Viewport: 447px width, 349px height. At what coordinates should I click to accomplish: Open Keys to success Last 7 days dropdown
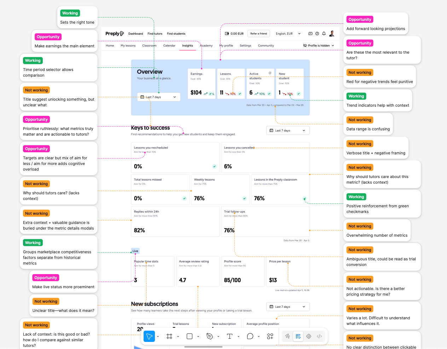288,130
